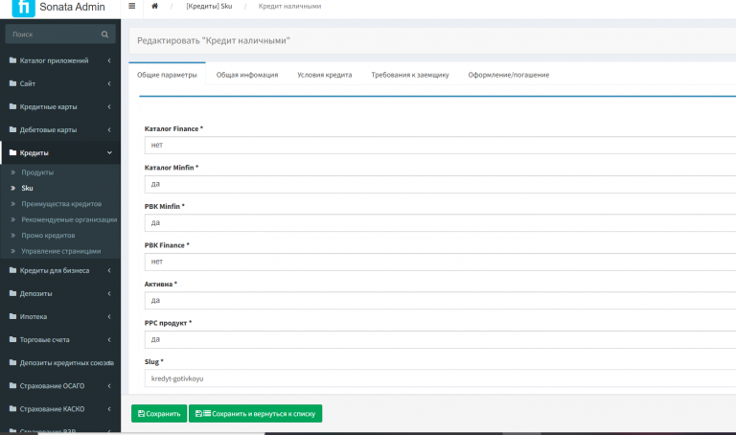
Task: Click the Slug text input field
Action: (x=440, y=378)
